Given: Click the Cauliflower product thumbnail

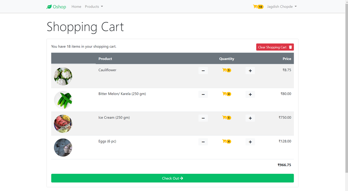Looking at the screenshot, I should pyautogui.click(x=63, y=76).
